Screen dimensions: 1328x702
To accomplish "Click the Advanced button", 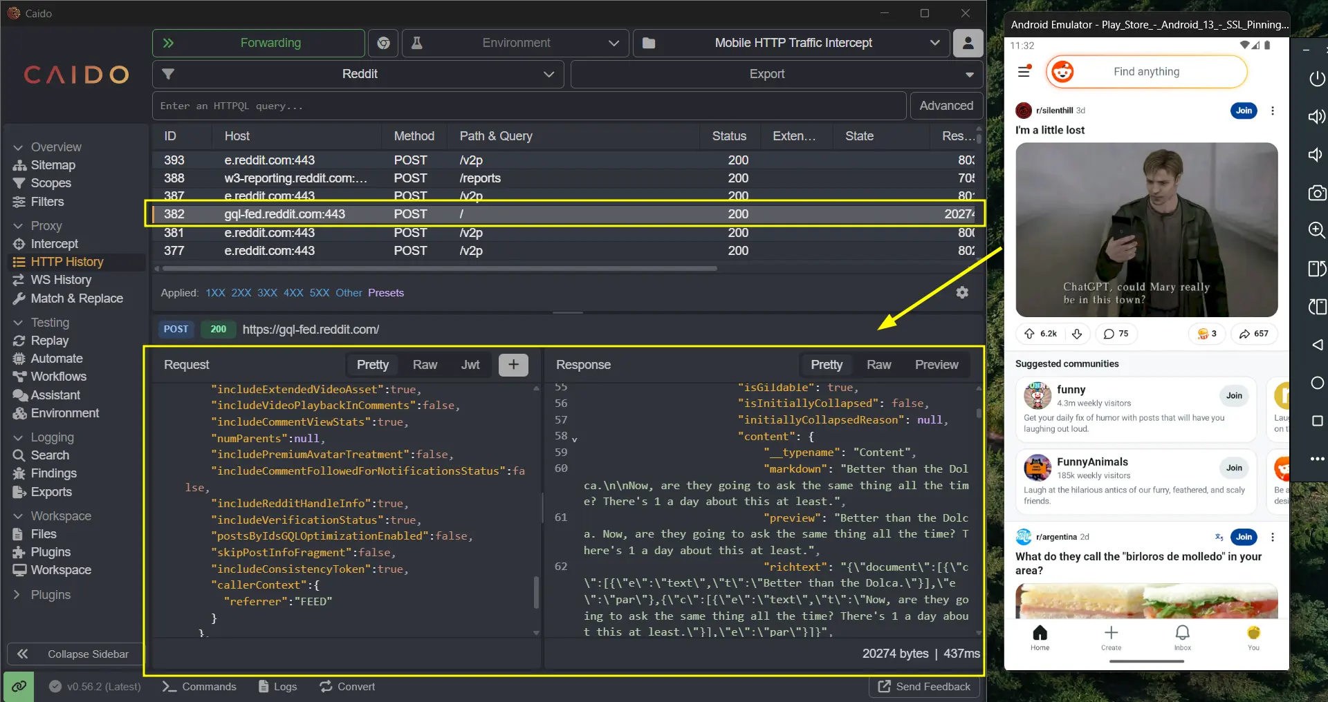I will (946, 106).
